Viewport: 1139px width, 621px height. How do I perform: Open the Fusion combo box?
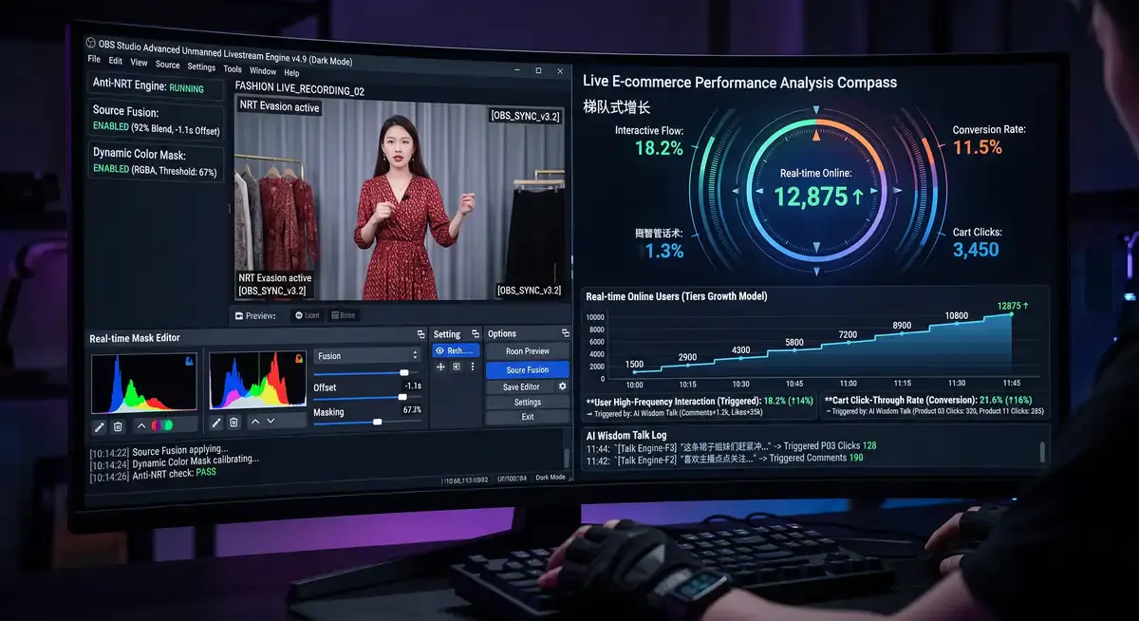tap(367, 356)
